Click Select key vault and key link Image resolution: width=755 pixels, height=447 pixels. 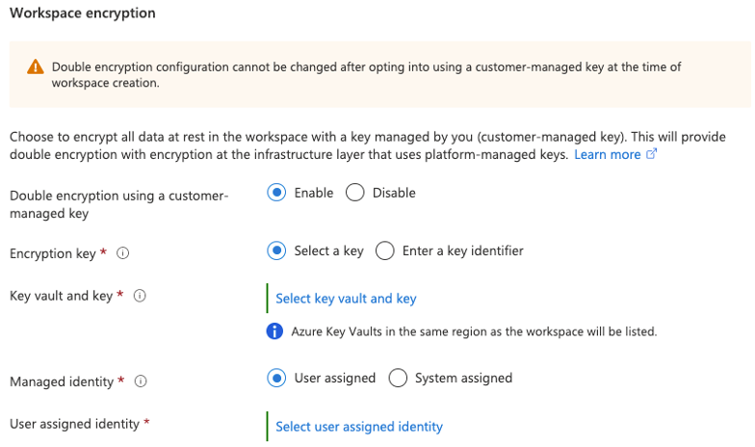[346, 299]
